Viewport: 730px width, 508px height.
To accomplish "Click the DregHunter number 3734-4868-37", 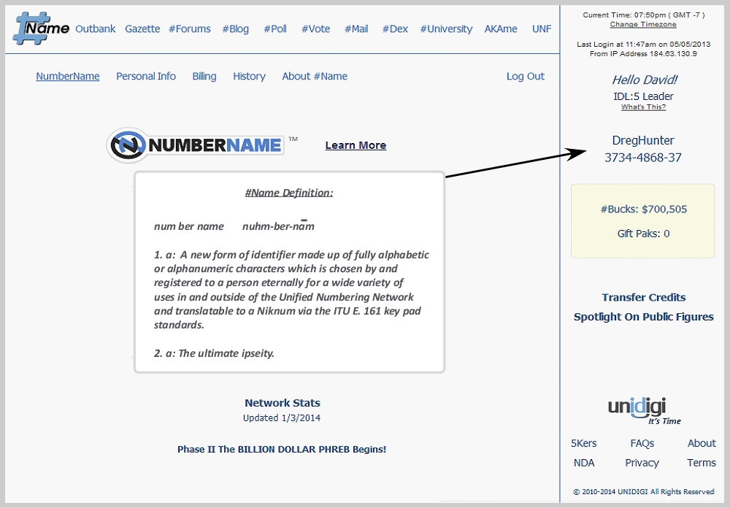I will coord(643,158).
